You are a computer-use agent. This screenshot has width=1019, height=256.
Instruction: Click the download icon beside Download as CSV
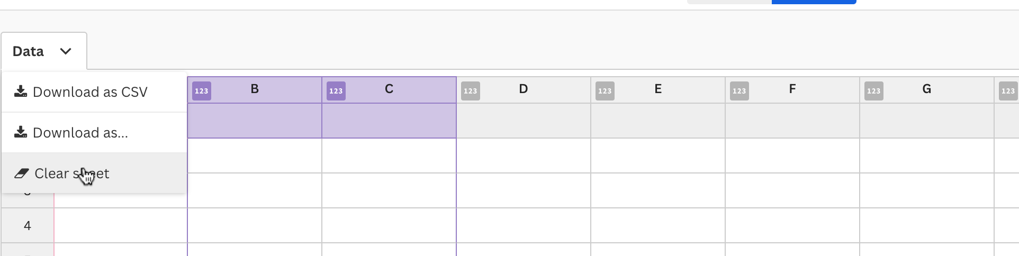coord(21,92)
